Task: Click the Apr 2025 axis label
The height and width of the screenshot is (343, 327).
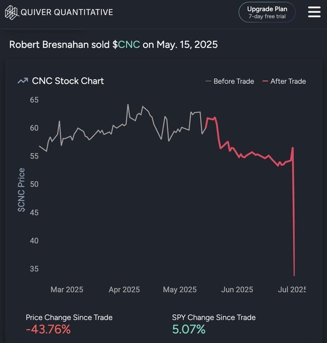Action: pyautogui.click(x=125, y=290)
